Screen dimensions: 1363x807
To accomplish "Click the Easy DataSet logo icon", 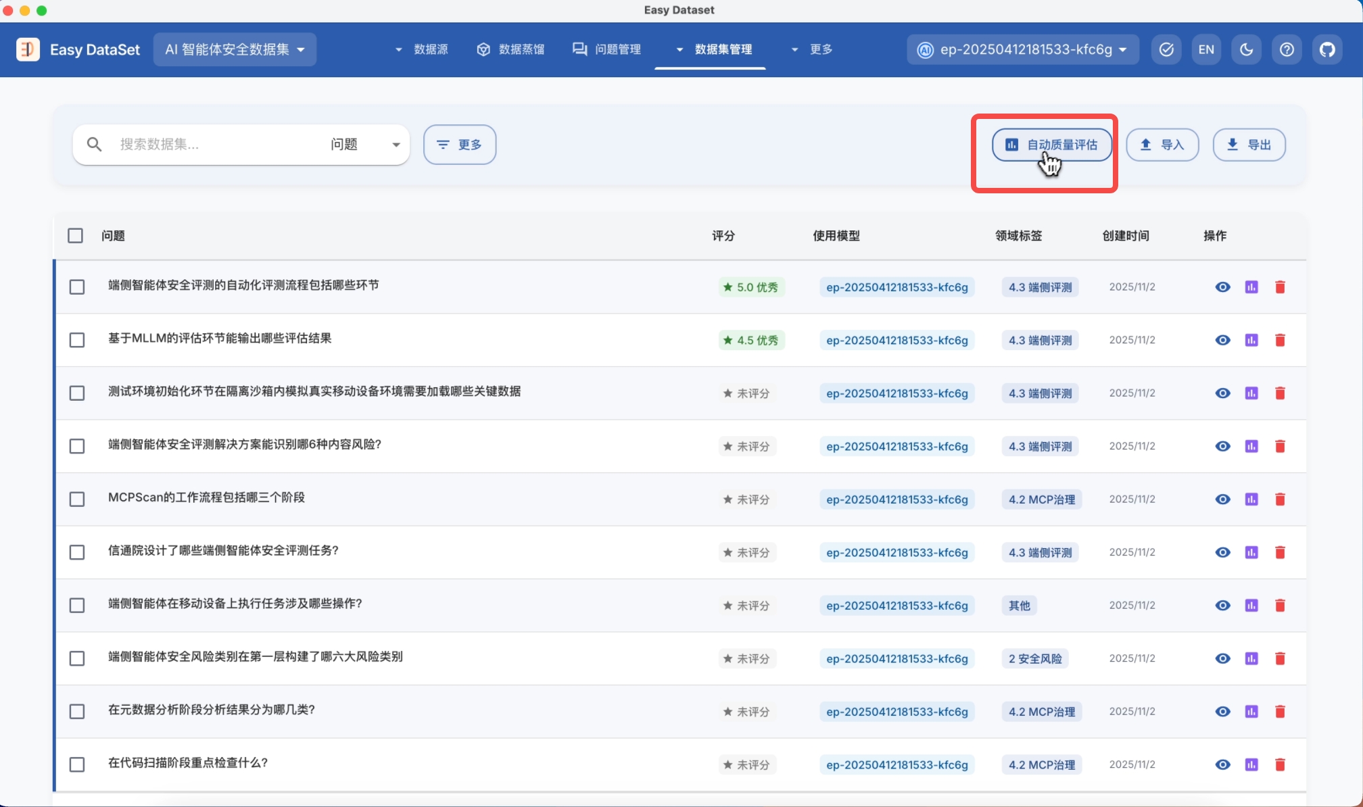I will click(28, 49).
